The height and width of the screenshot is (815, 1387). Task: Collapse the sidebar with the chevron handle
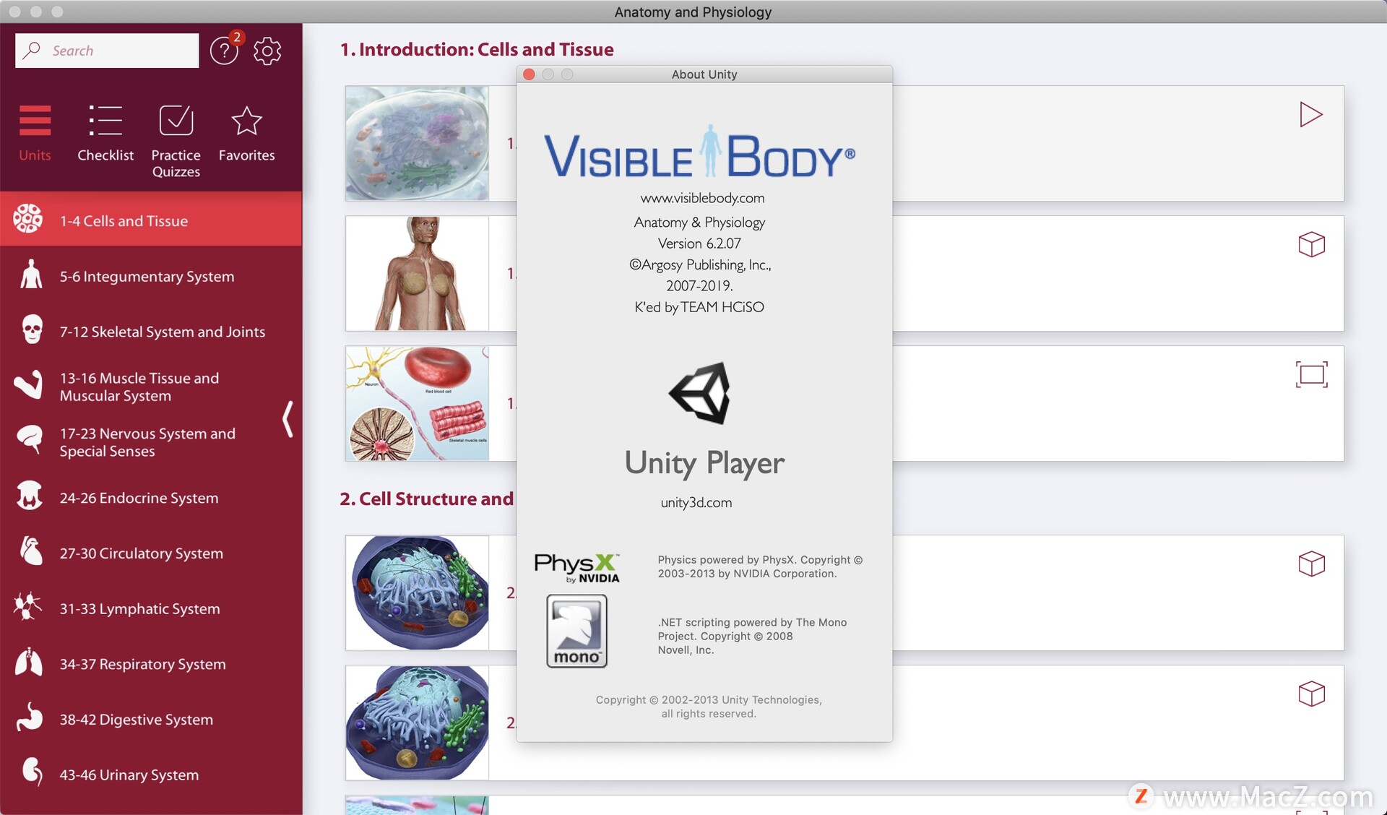tap(288, 419)
